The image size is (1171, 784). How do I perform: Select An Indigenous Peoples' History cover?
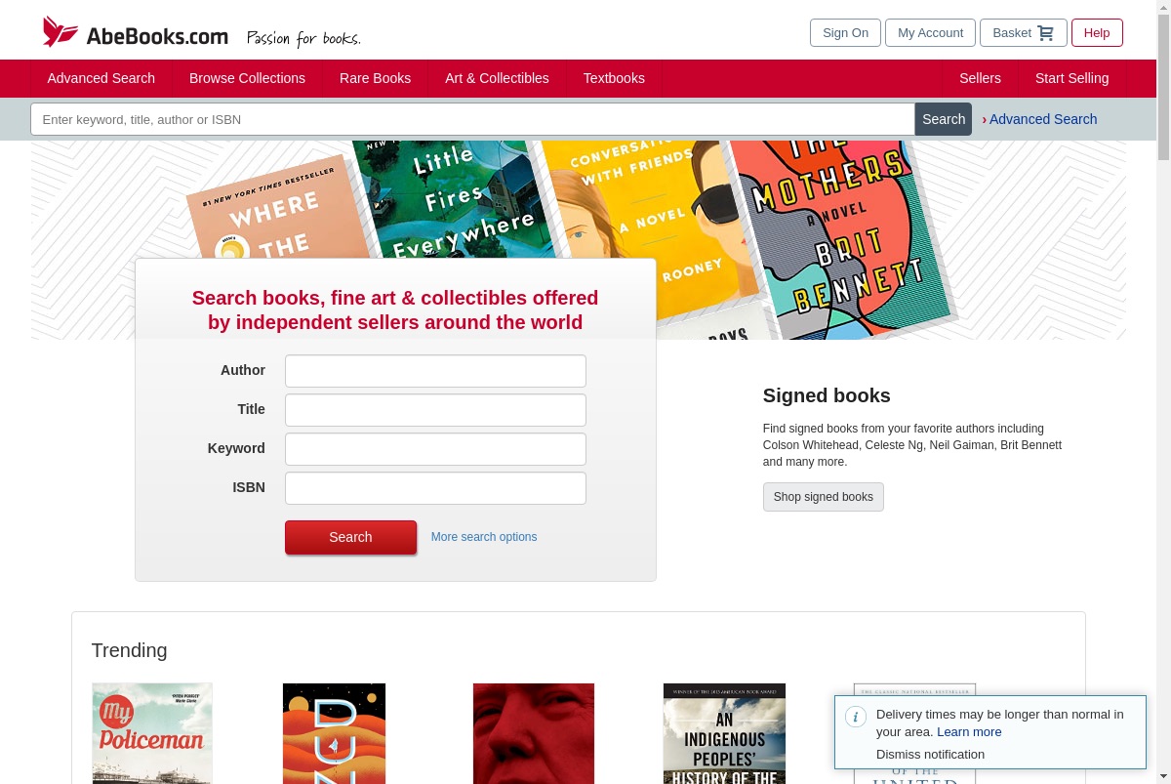pos(724,733)
